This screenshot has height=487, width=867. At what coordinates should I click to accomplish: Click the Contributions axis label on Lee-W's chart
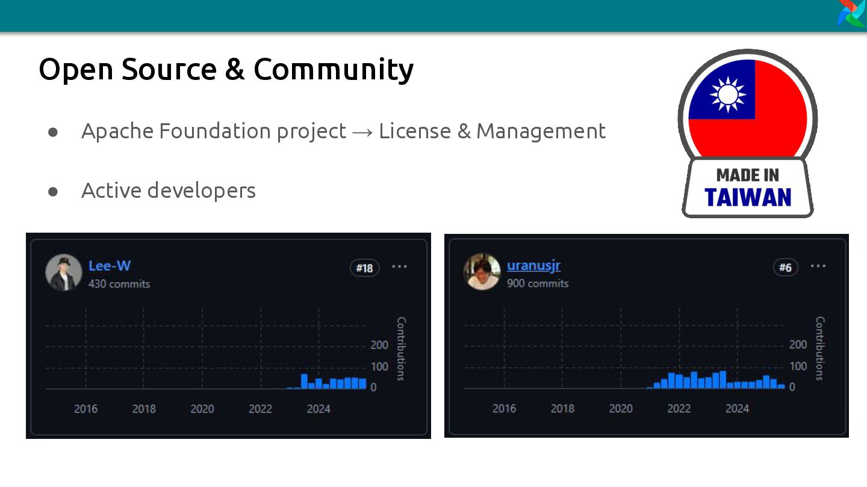point(401,349)
